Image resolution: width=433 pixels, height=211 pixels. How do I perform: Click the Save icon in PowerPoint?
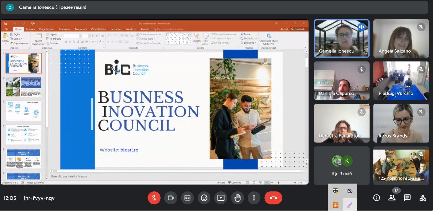coord(5,23)
